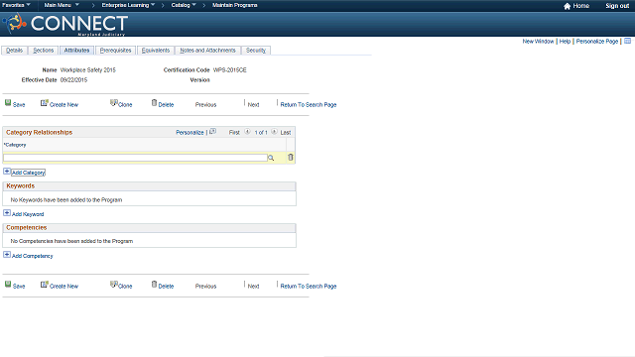Click the Personalize Page link
Screen dimensions: 635x357
tap(597, 42)
